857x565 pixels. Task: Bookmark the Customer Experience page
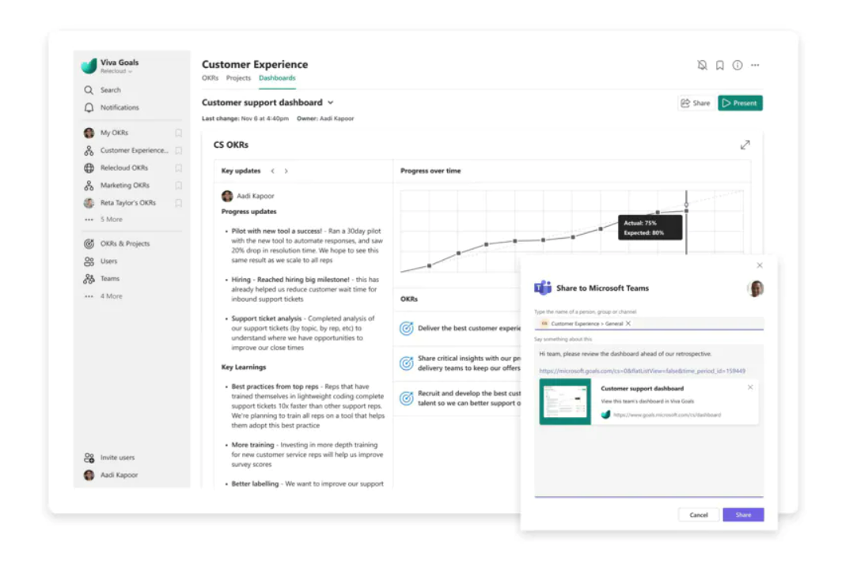[720, 66]
